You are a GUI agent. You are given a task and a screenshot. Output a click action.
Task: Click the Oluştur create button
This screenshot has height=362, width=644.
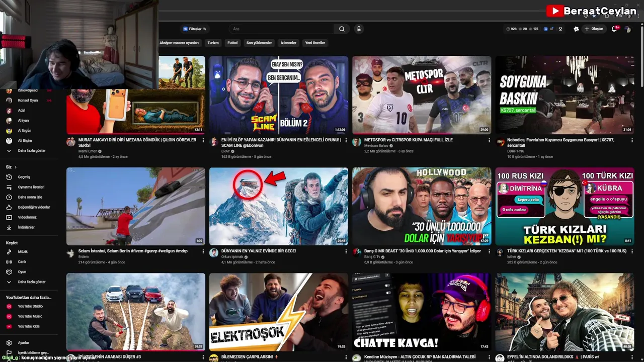tap(594, 29)
